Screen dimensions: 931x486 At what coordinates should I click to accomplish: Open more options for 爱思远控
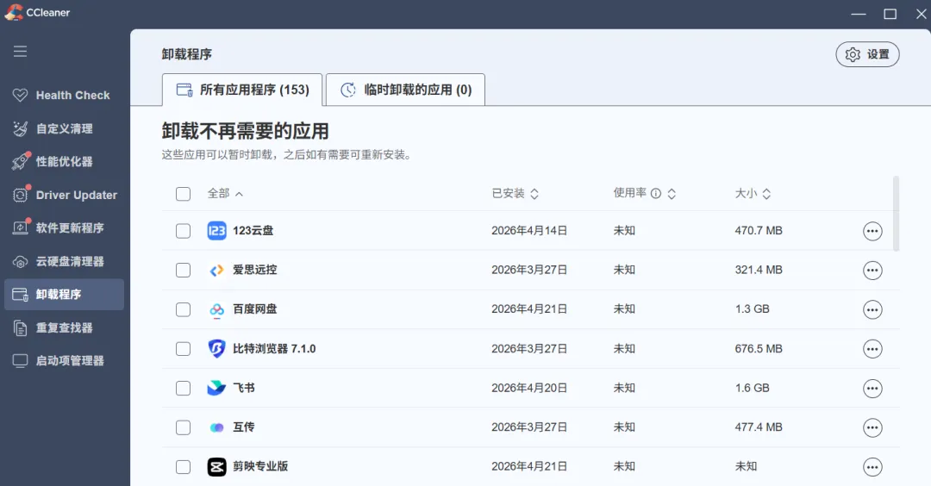pyautogui.click(x=872, y=270)
